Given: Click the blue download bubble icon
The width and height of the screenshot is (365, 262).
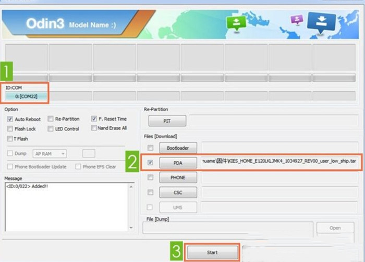Looking at the screenshot, I should [321, 23].
